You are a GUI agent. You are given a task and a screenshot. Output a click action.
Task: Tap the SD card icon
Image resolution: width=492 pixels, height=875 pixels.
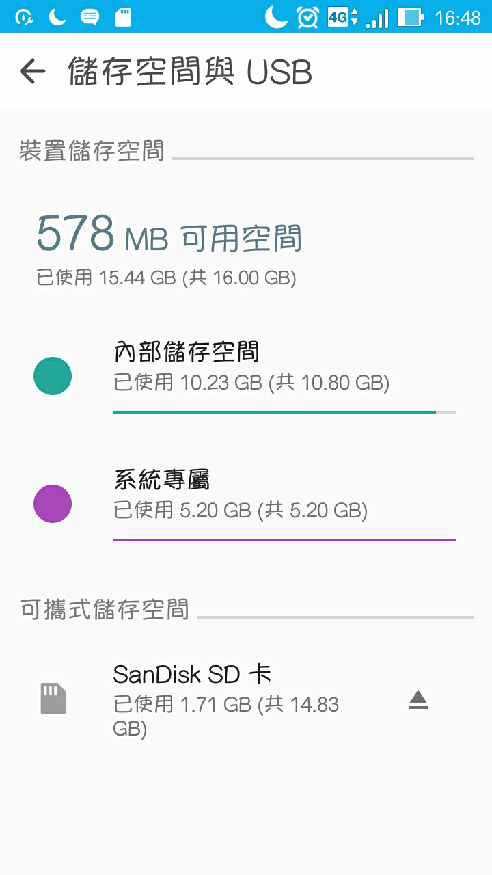coord(53,699)
